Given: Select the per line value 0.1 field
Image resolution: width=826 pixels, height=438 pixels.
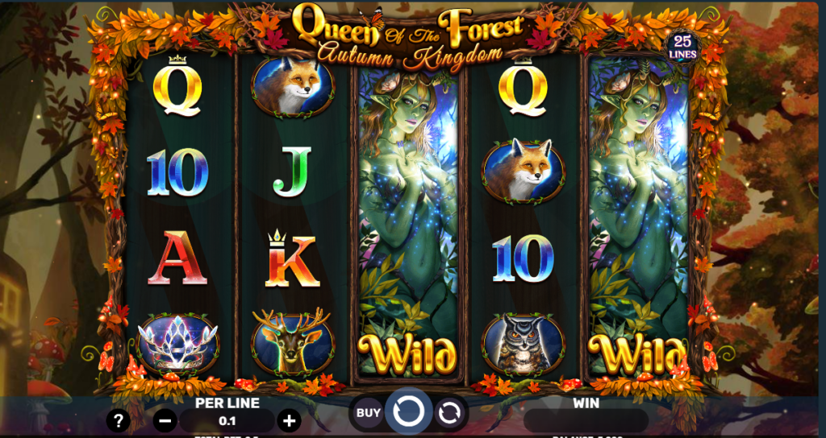Looking at the screenshot, I should coord(227,421).
